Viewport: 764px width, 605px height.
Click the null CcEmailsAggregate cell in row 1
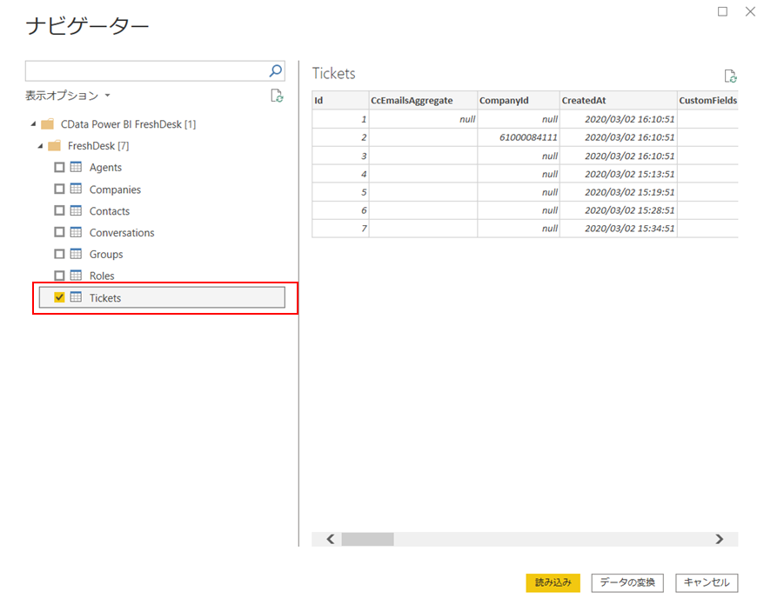click(423, 119)
